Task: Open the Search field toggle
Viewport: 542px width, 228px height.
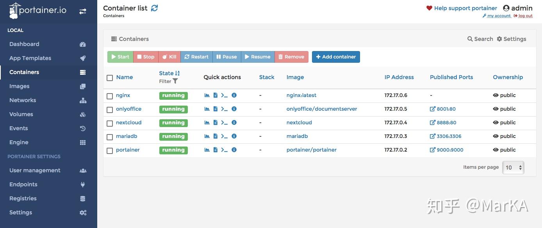Action: tap(480, 39)
